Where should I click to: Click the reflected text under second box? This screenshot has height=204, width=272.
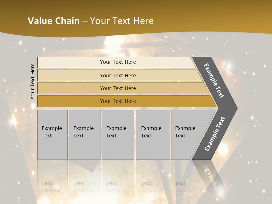[x=83, y=187]
